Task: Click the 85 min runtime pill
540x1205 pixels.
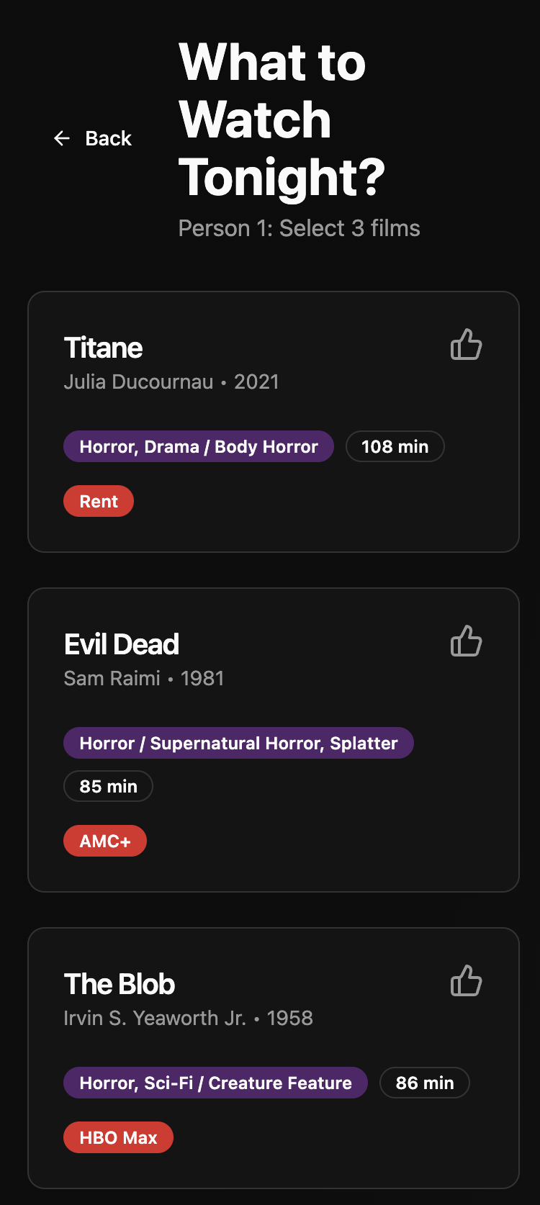Action: coord(108,786)
